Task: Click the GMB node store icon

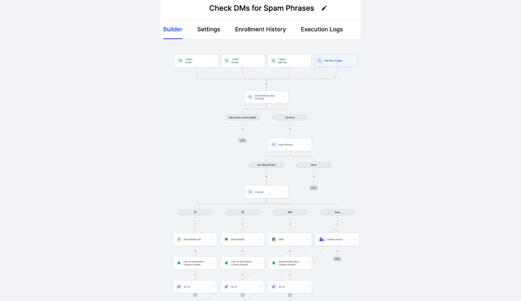Action: [x=273, y=240]
